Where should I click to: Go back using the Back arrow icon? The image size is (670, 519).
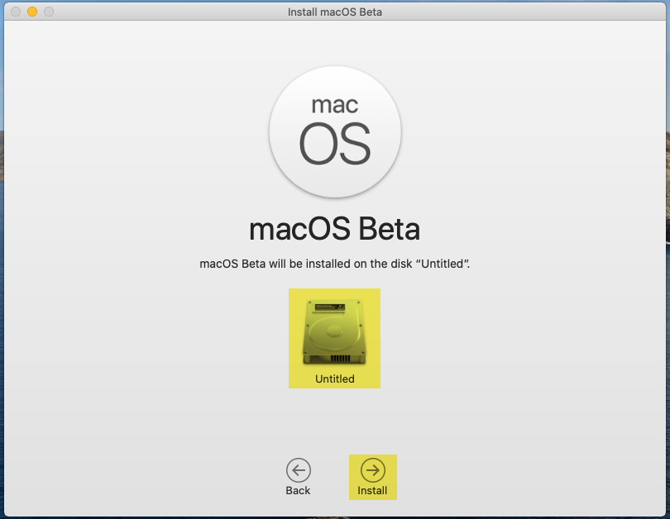coord(299,470)
